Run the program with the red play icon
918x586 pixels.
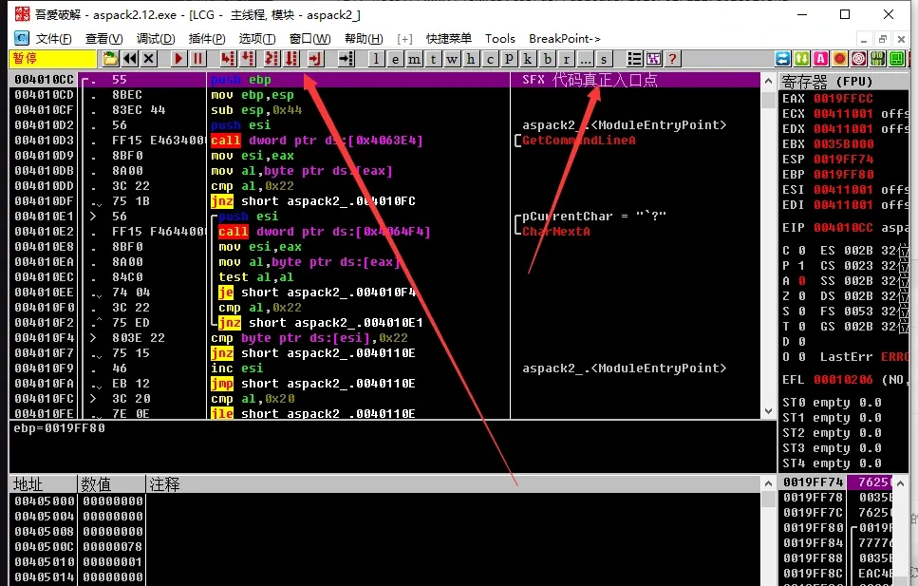(x=178, y=59)
